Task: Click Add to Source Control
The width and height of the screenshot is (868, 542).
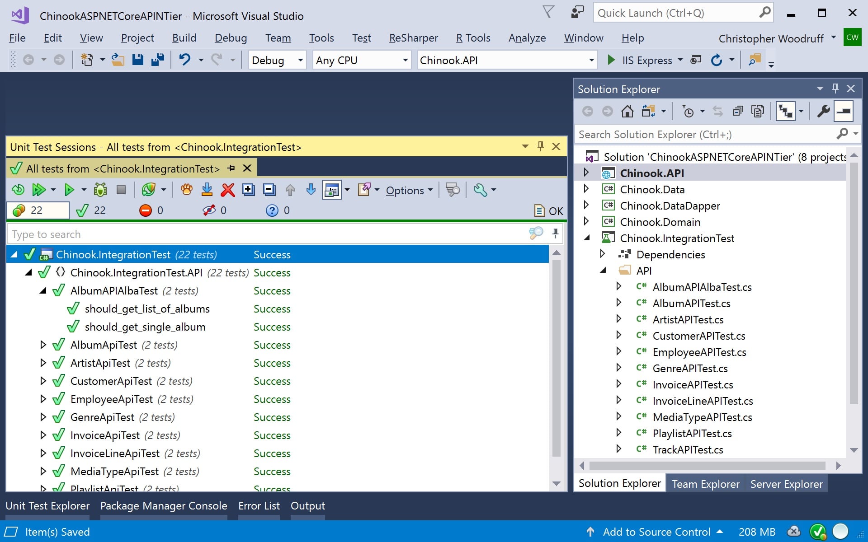Action: coord(656,532)
